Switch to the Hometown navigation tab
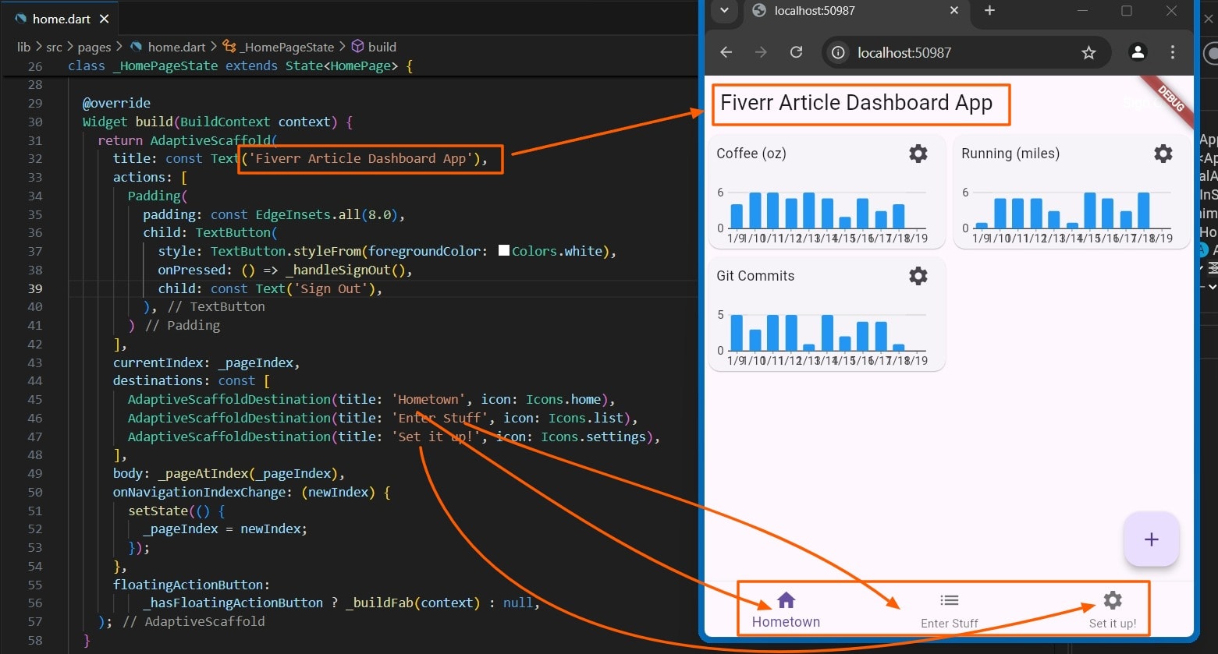 (x=786, y=610)
